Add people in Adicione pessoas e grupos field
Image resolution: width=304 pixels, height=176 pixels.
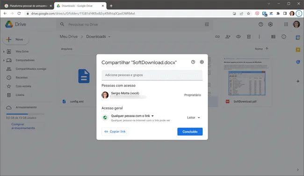coord(152,75)
